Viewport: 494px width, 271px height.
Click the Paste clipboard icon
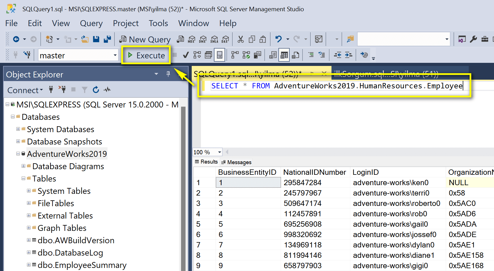263,39
